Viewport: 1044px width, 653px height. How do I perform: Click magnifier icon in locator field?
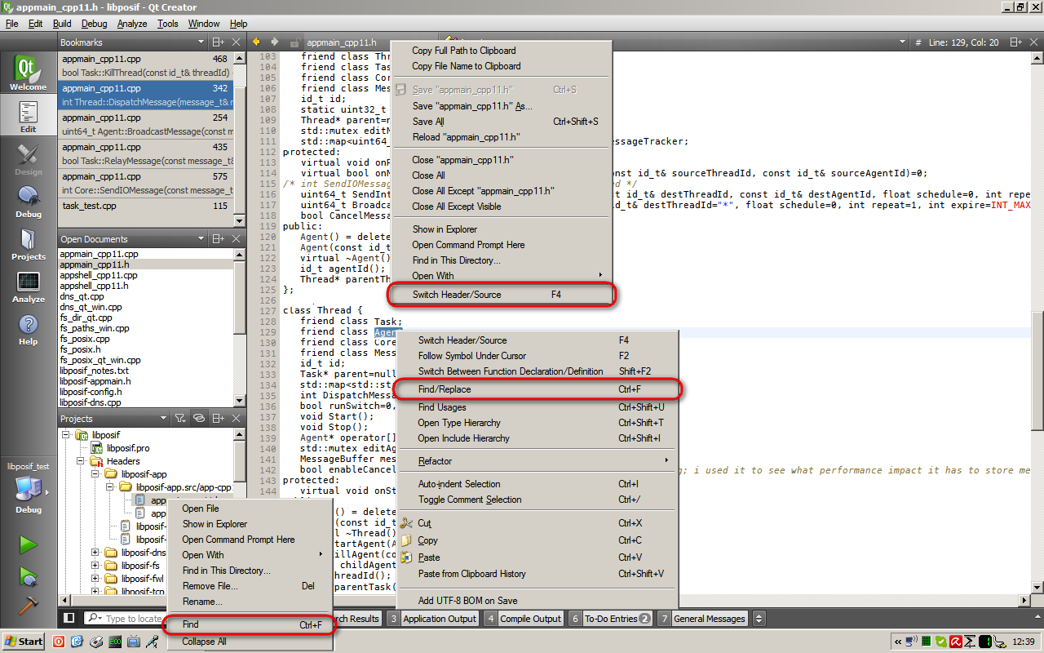pyautogui.click(x=95, y=619)
